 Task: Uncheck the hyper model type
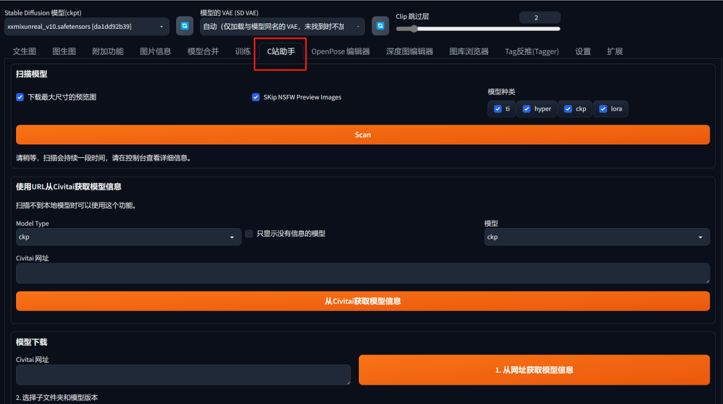526,108
